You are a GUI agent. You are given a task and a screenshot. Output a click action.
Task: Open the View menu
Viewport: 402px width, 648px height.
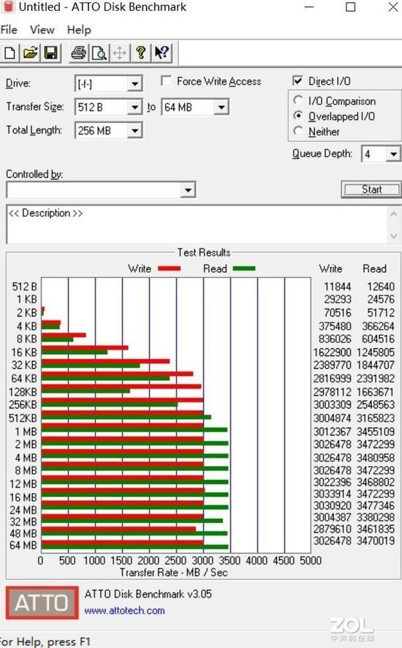42,30
